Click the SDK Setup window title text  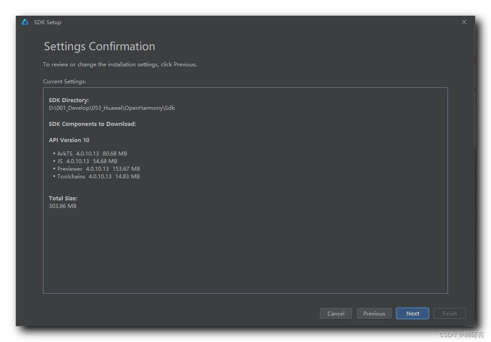(x=47, y=22)
